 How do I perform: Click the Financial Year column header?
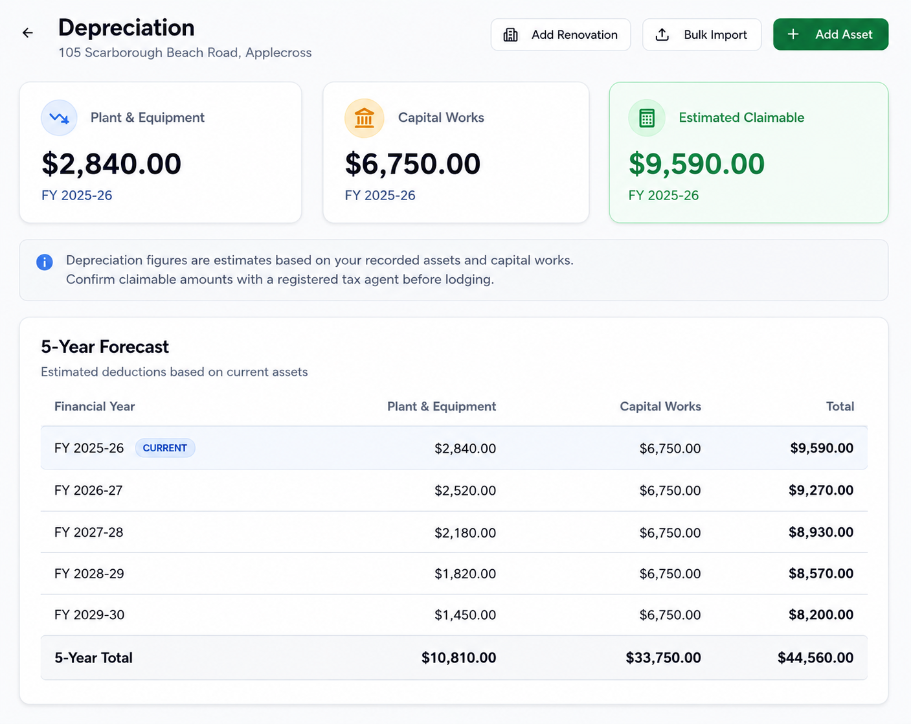[x=95, y=407]
